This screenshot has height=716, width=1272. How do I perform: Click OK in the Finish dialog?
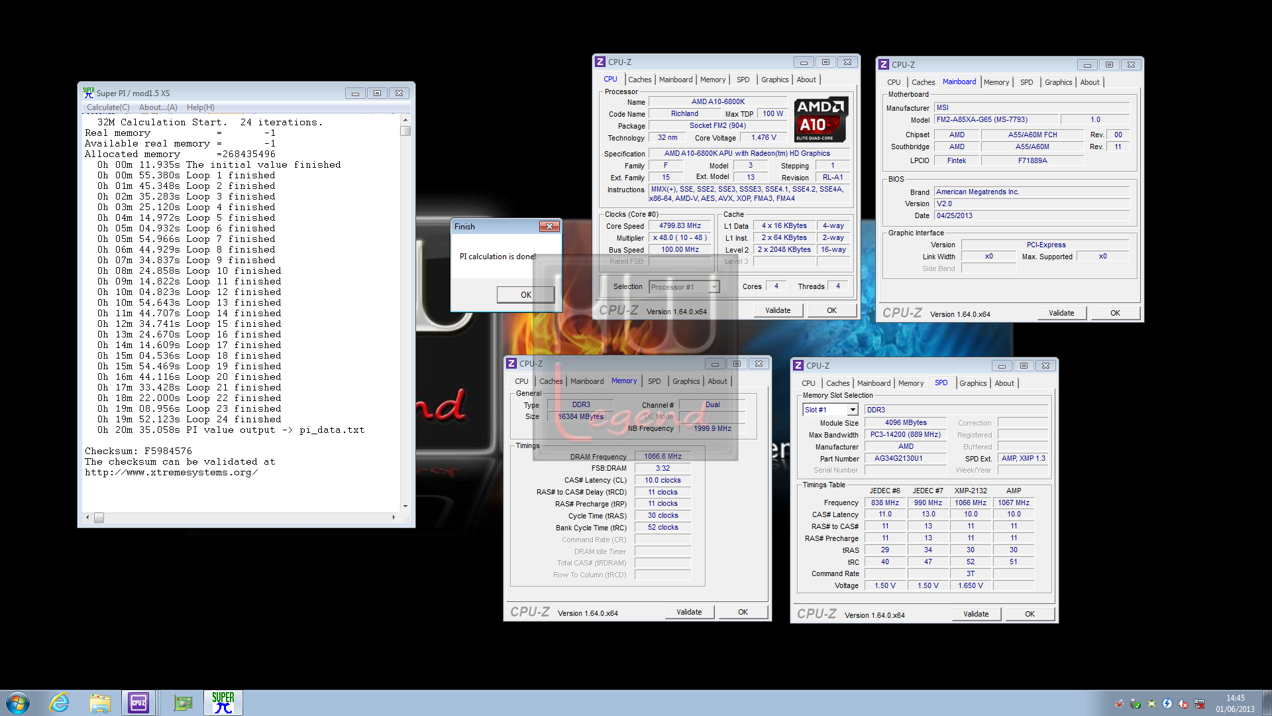point(525,295)
